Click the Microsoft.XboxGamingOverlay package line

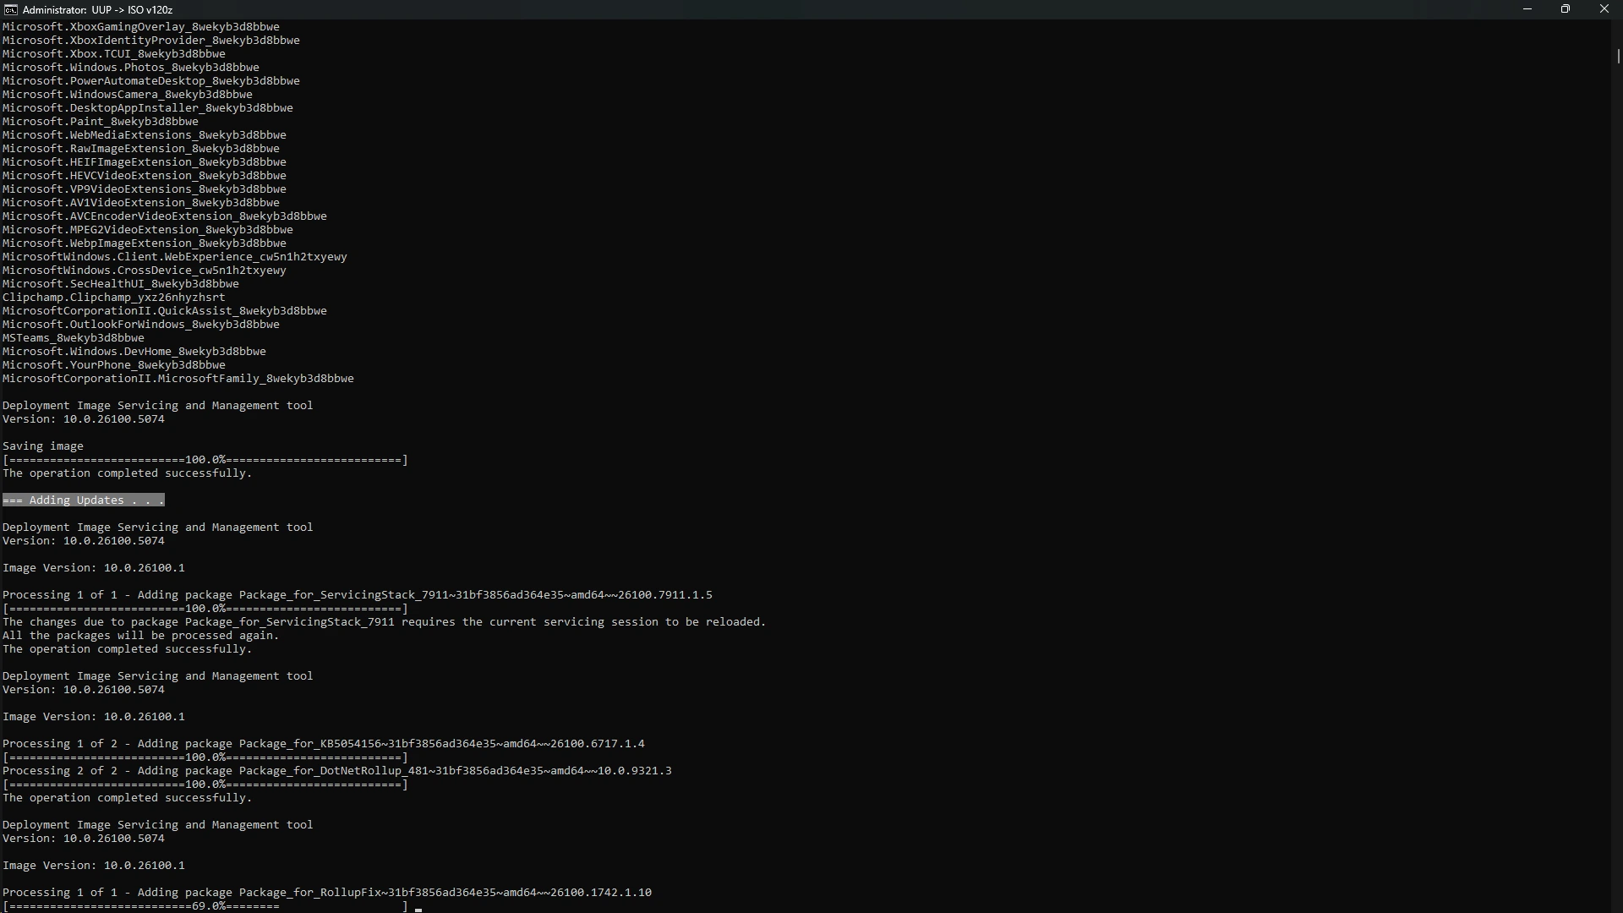coord(141,27)
